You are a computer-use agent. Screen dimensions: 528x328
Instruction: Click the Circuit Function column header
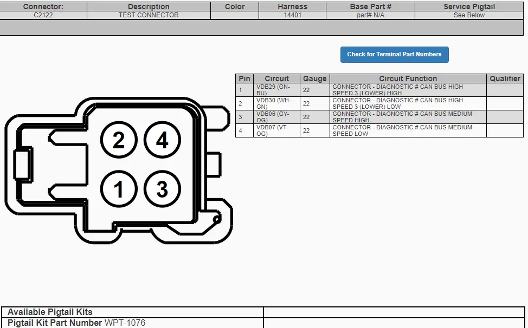(x=408, y=78)
